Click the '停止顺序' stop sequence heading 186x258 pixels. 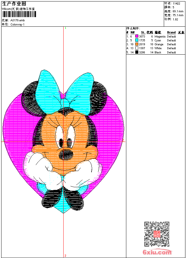tap(133, 28)
